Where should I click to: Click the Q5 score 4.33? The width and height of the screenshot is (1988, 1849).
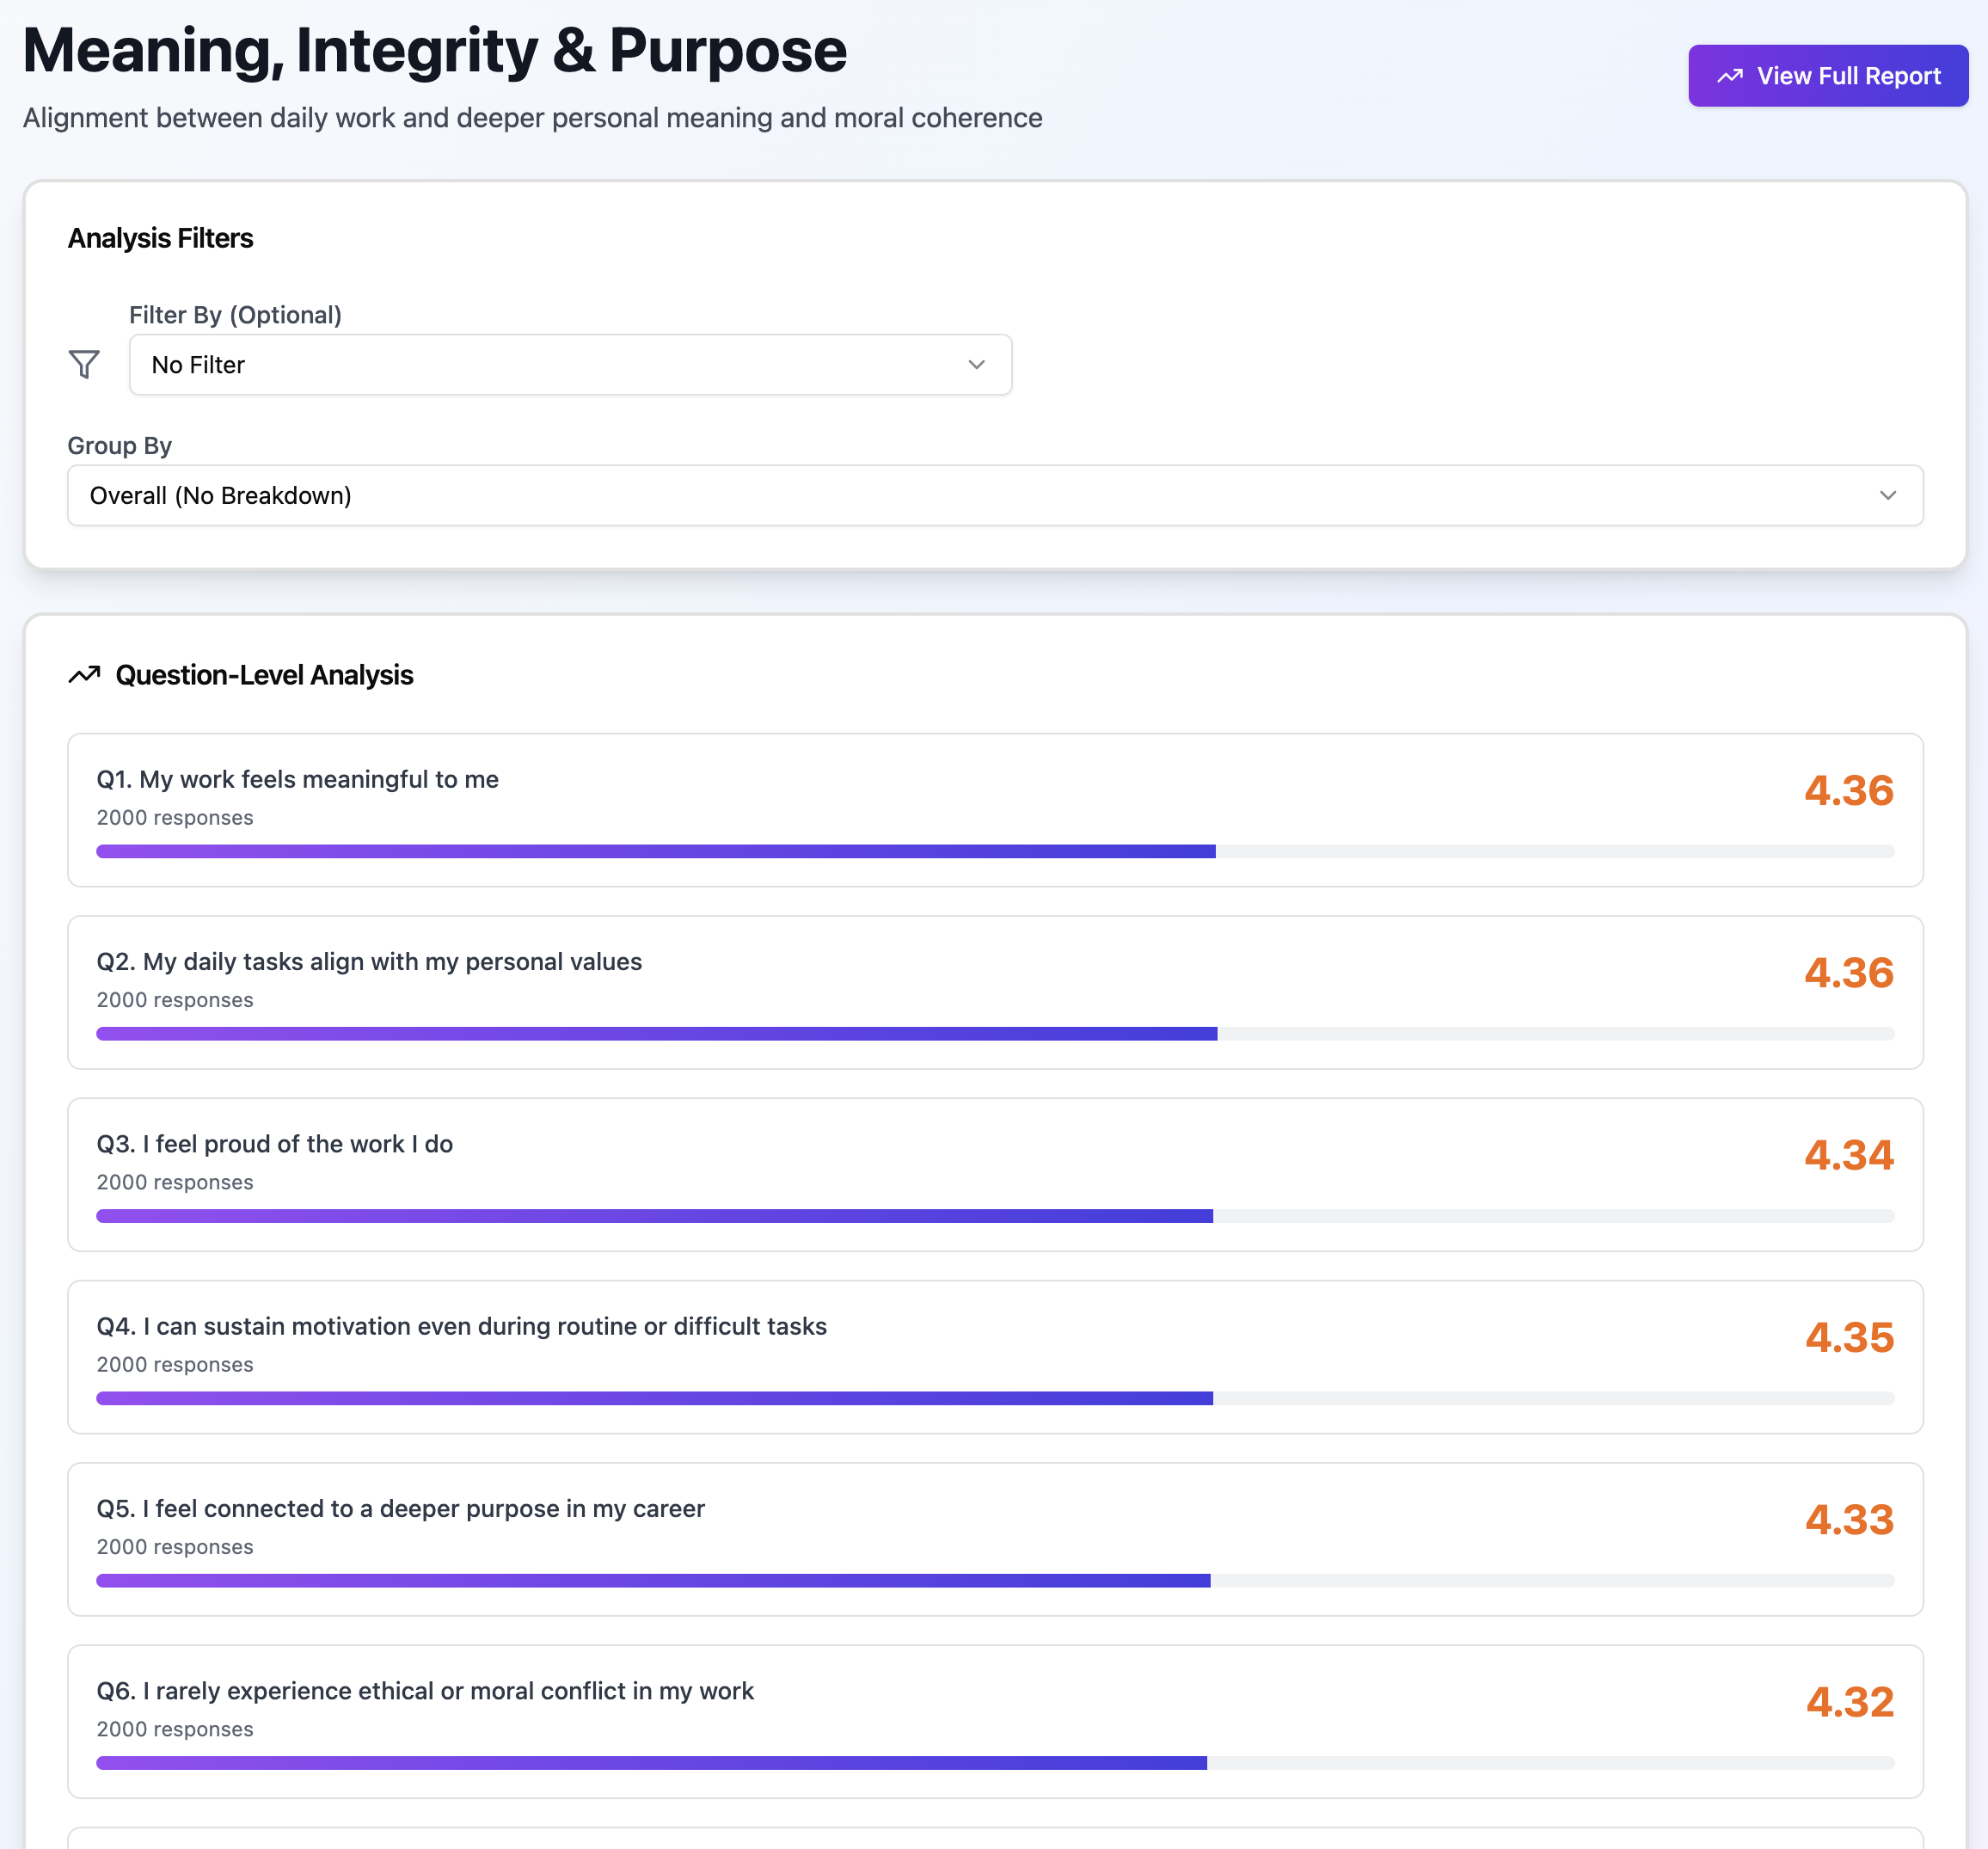(1849, 1520)
